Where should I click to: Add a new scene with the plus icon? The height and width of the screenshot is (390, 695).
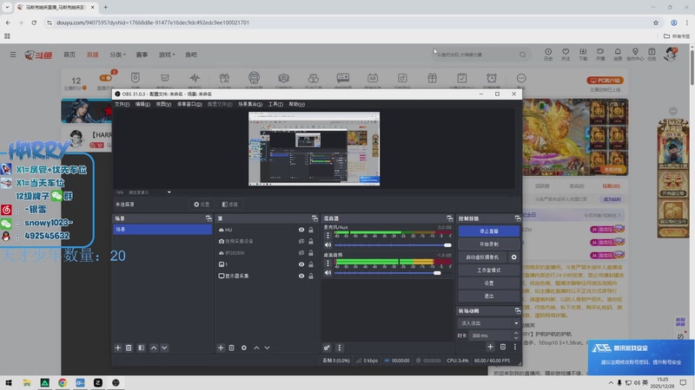pyautogui.click(x=118, y=348)
